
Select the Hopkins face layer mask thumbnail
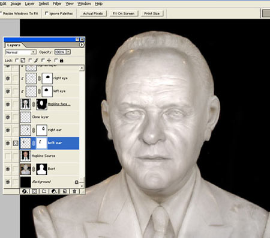pos(42,104)
